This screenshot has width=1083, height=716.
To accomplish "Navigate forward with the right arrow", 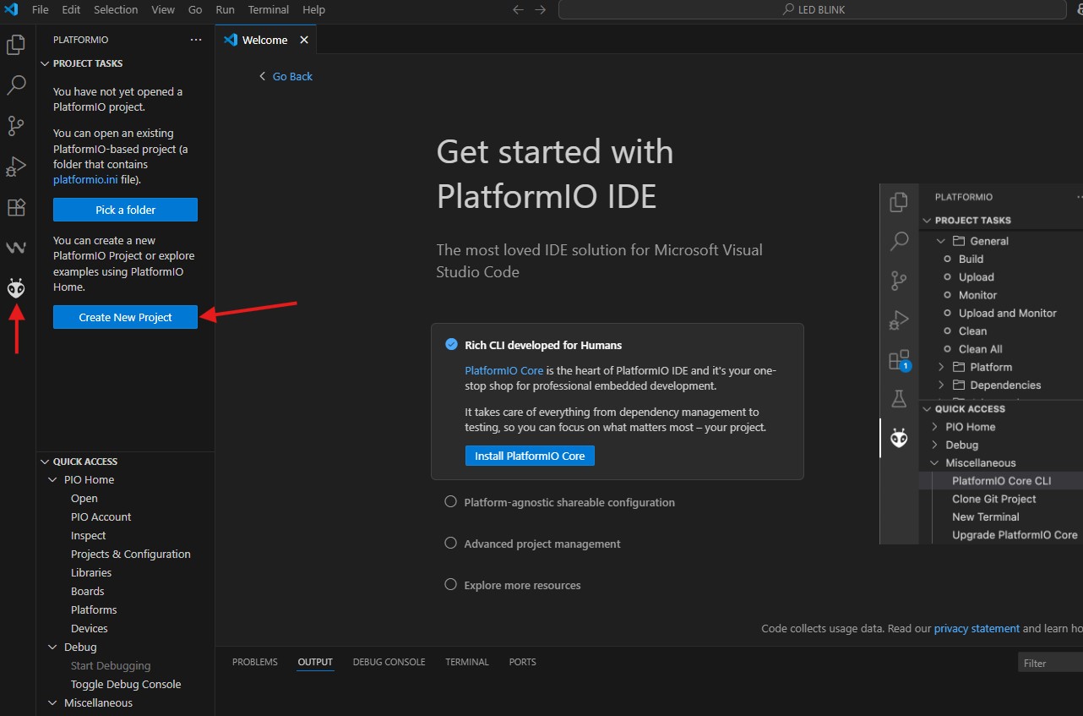I will pos(541,10).
